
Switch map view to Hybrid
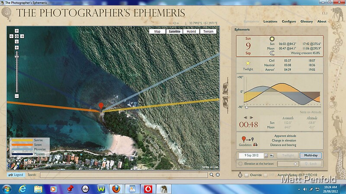191,31
